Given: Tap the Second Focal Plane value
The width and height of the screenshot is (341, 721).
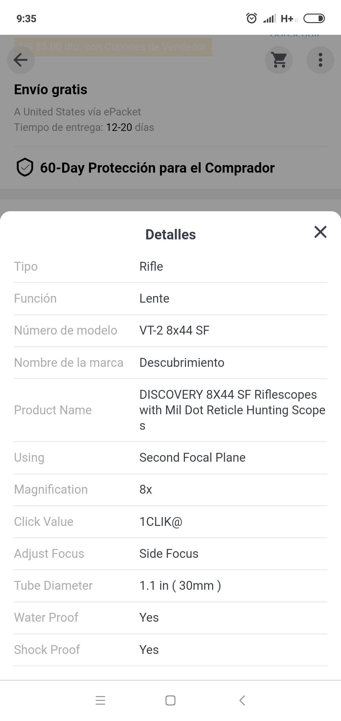Looking at the screenshot, I should [192, 458].
